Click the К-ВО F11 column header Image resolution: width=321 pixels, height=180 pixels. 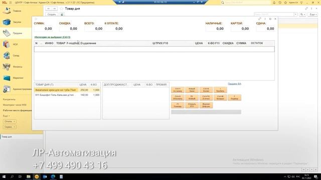pos(214,43)
